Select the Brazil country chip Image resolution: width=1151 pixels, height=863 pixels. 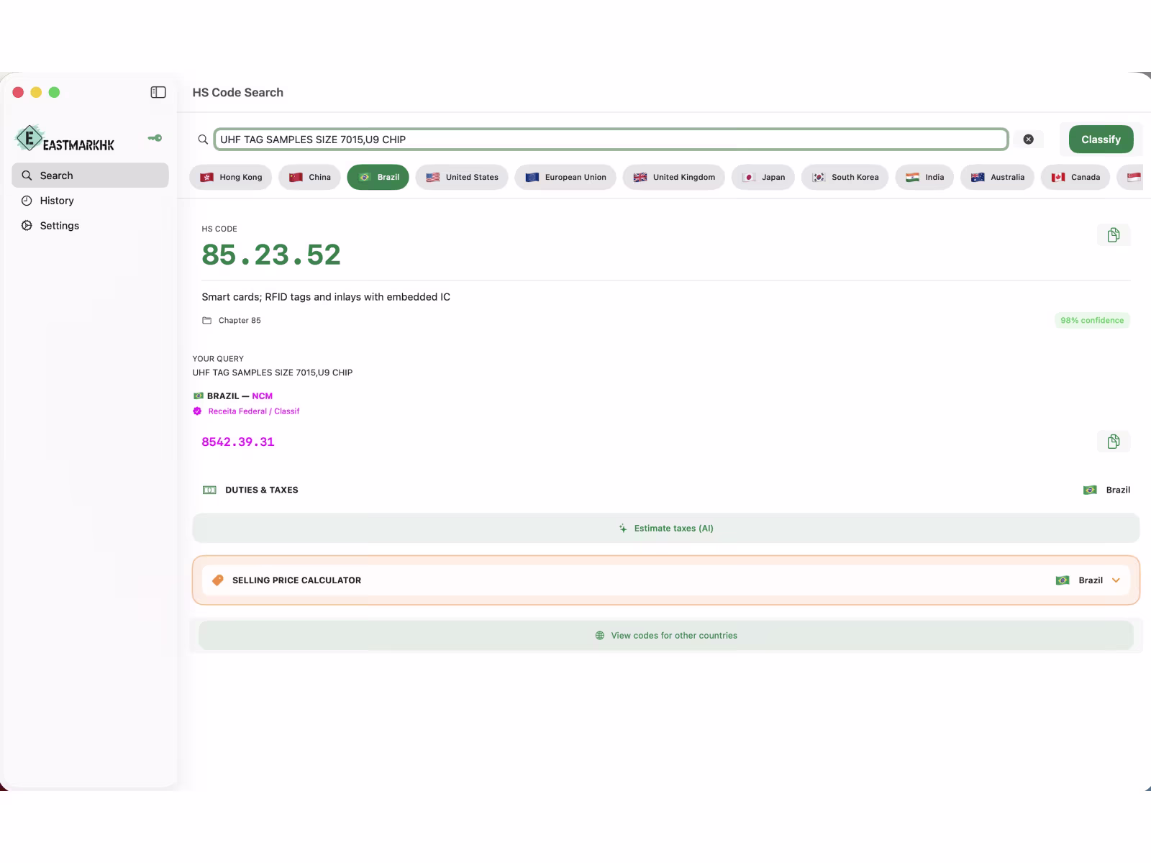tap(378, 178)
